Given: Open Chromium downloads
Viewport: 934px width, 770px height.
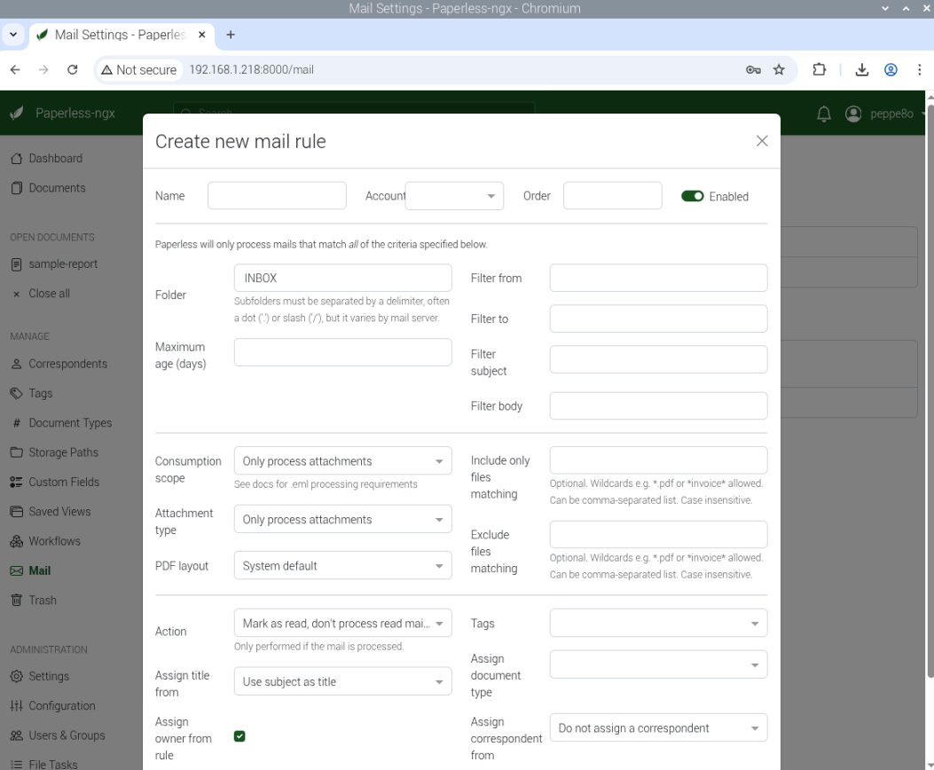Looking at the screenshot, I should (x=861, y=69).
